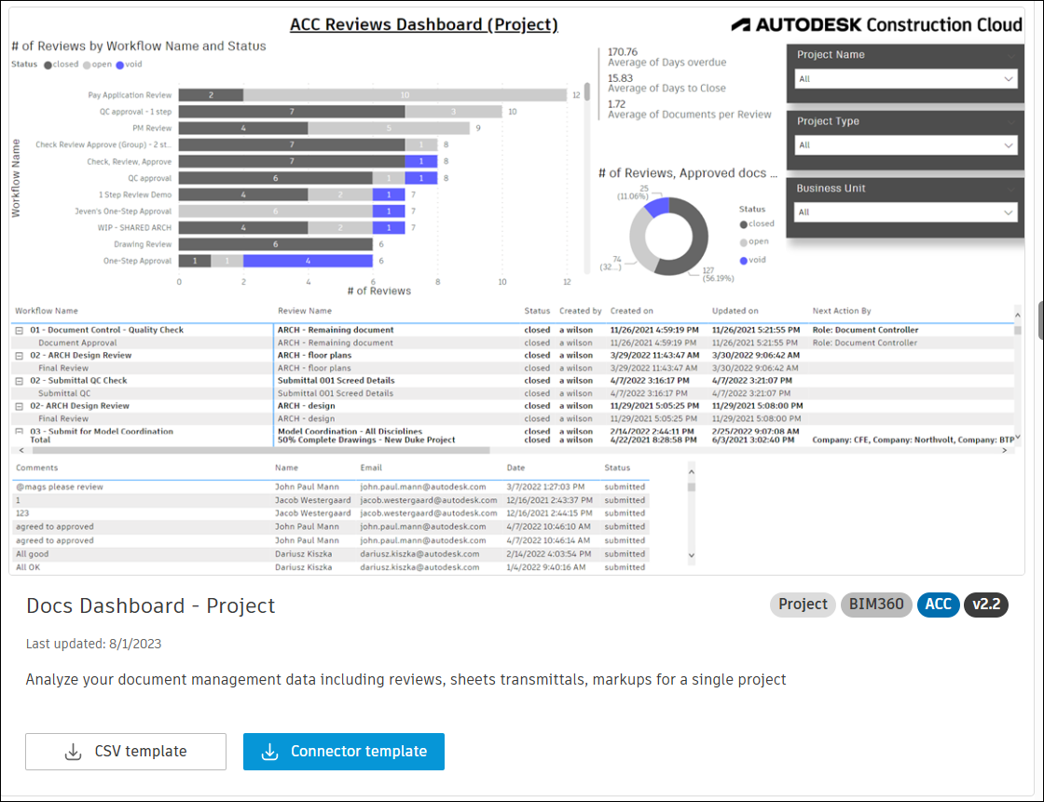Click the void legend marker beside donut chart
Screen dimensions: 1044x802
point(744,260)
